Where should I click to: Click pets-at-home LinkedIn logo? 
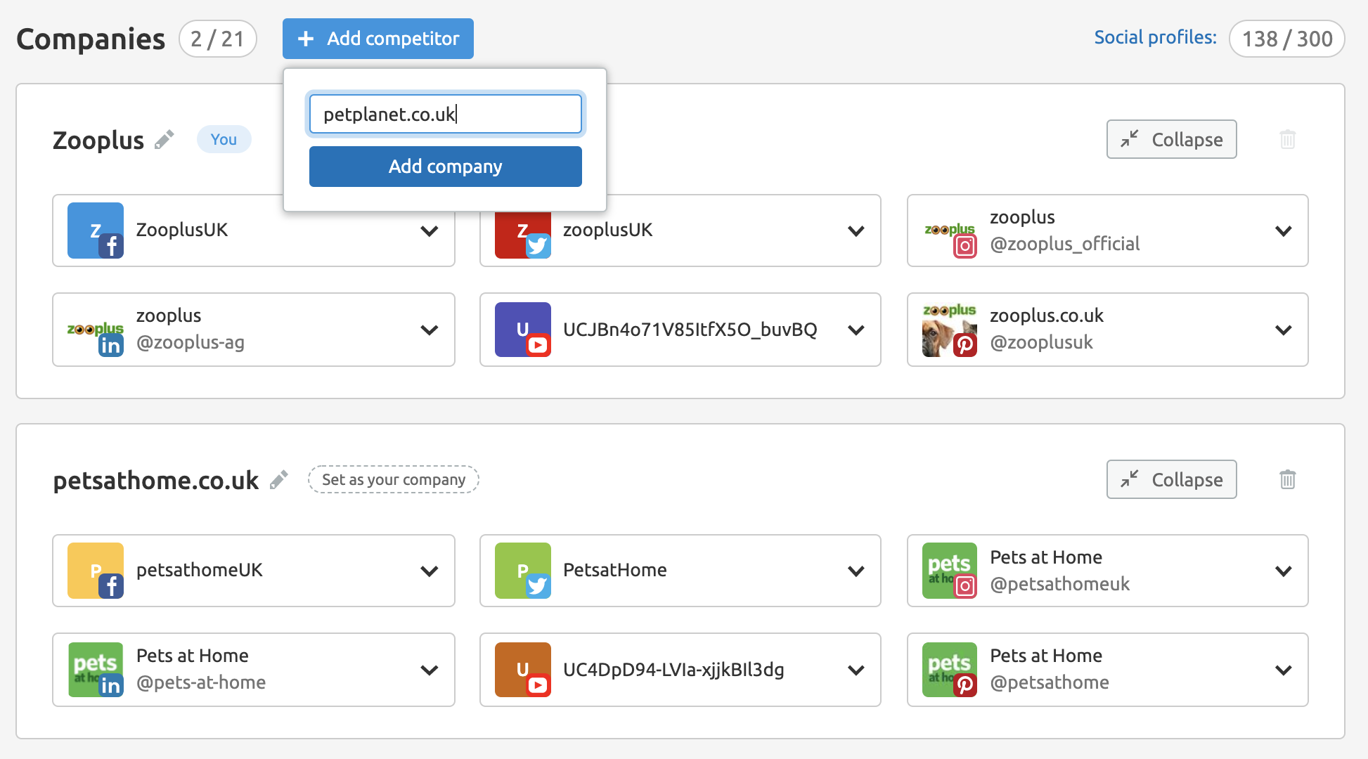click(96, 670)
